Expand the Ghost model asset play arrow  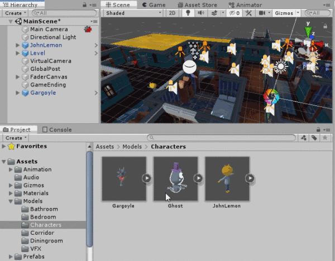tap(198, 178)
